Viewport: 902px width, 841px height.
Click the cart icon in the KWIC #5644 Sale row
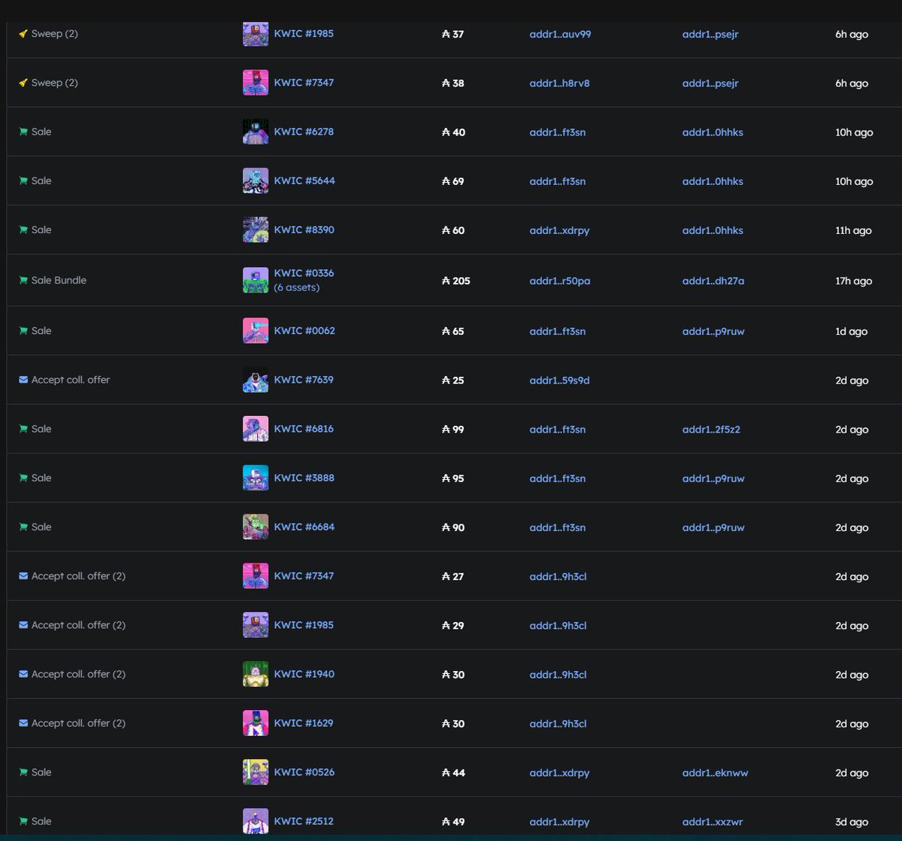pyautogui.click(x=23, y=181)
